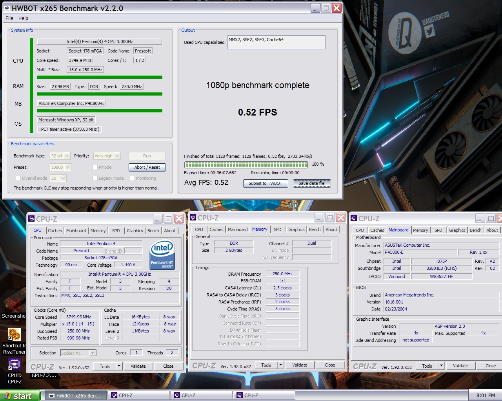Open Socket #1 selection dropdown in CPU-Z
This screenshot has width=502, height=401.
78,353
